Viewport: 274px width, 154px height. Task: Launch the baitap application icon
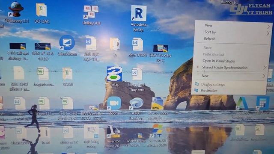114,74
